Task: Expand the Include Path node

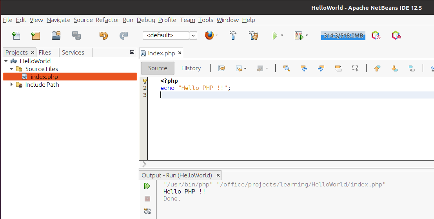Action: (12, 84)
